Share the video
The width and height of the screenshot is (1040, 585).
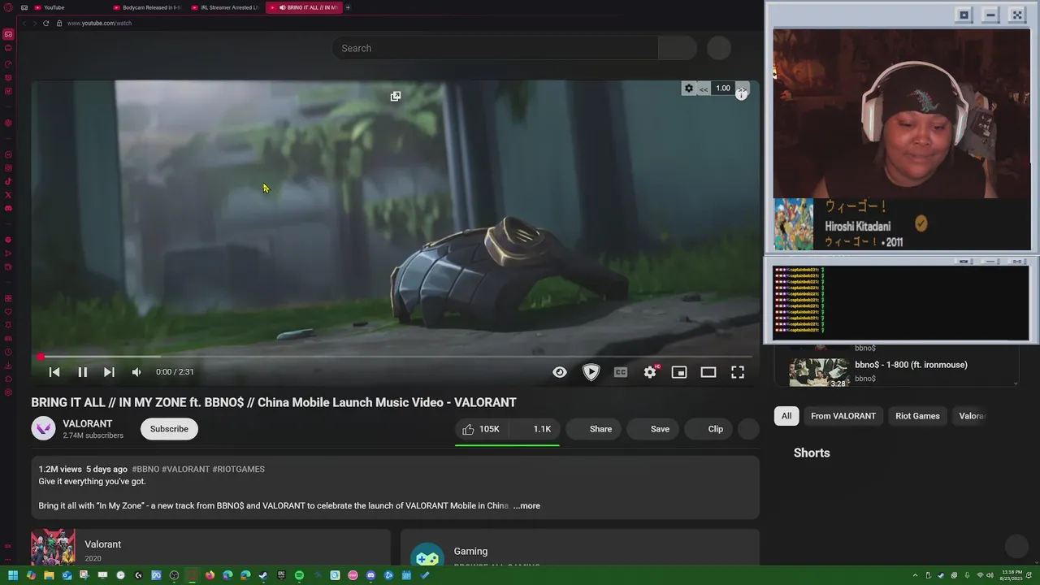pos(596,429)
